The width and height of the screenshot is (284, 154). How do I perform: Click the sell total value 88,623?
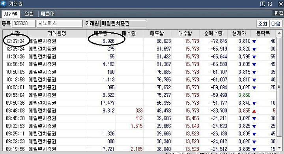pos(164,41)
